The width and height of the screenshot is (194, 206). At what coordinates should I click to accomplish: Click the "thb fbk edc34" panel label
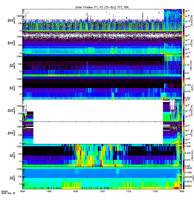(12, 65)
